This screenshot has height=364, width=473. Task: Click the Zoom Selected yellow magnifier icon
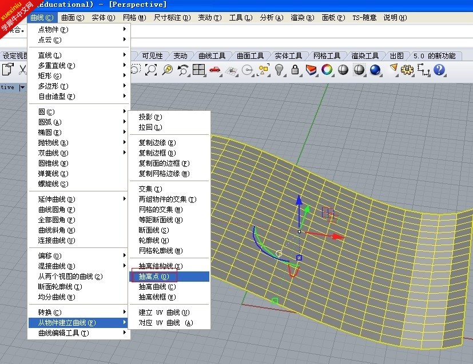click(x=168, y=70)
